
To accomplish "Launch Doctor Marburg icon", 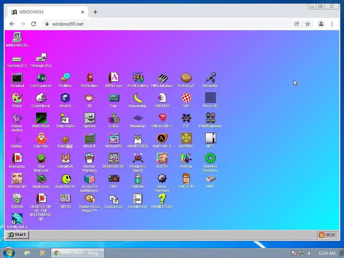I will [89, 159].
